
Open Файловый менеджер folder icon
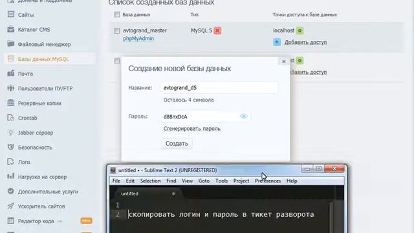click(11, 43)
